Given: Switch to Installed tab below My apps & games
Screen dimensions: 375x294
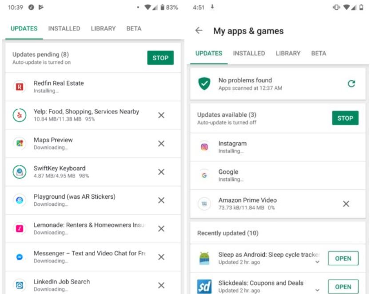Looking at the screenshot, I should [249, 53].
